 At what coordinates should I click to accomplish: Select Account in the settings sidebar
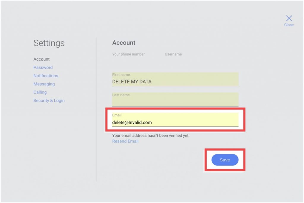[x=42, y=59]
